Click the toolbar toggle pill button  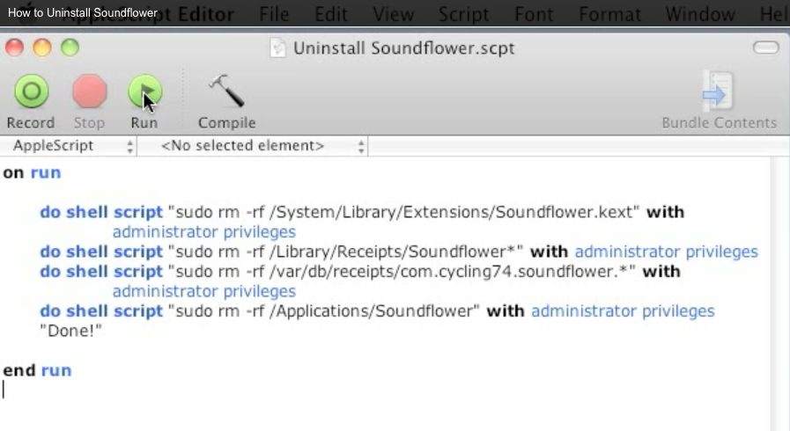pyautogui.click(x=766, y=47)
